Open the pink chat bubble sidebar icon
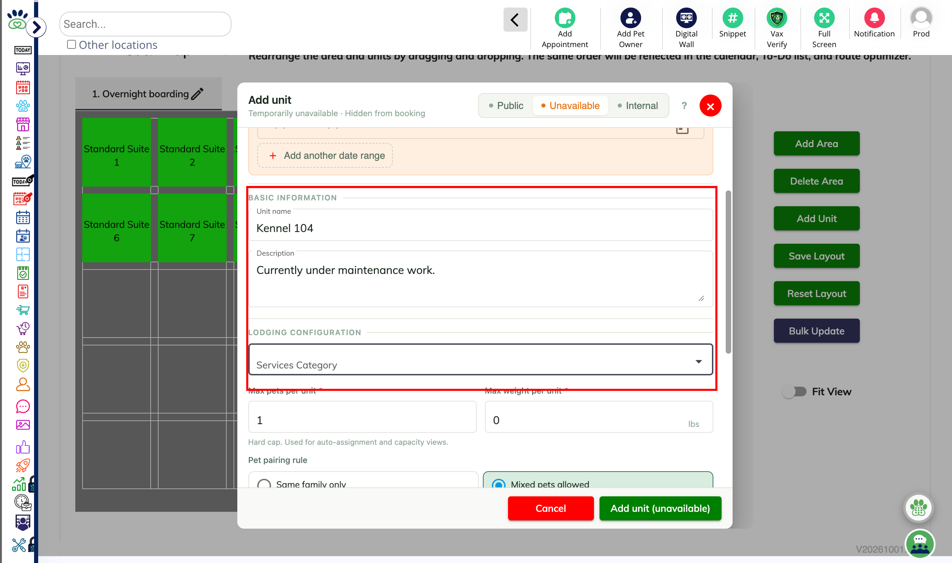The width and height of the screenshot is (952, 563). pyautogui.click(x=23, y=406)
